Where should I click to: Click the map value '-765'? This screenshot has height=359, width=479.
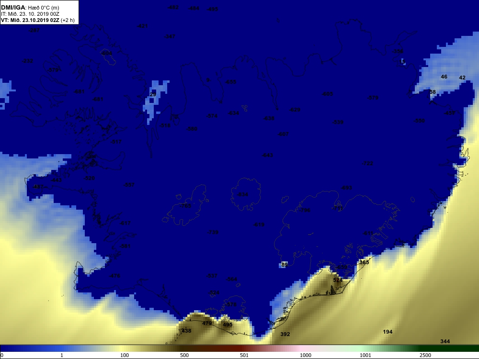tap(185, 206)
